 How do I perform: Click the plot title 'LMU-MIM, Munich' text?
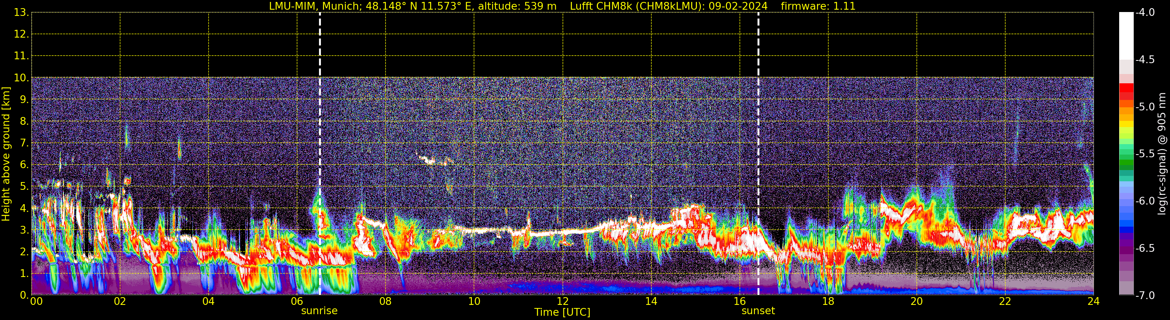pos(315,6)
